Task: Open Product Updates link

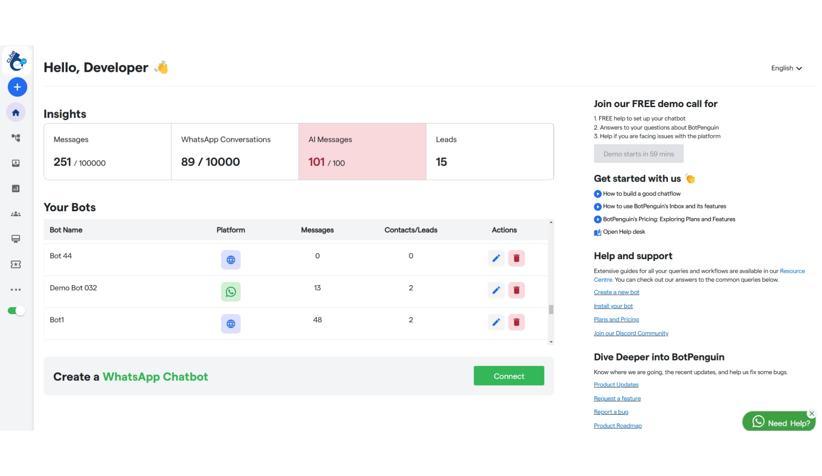Action: pyautogui.click(x=616, y=385)
